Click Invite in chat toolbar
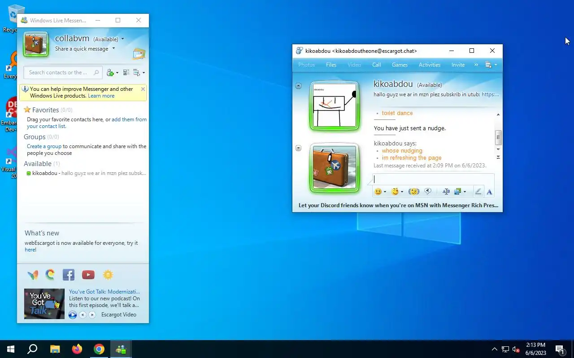This screenshot has height=358, width=574. click(458, 65)
